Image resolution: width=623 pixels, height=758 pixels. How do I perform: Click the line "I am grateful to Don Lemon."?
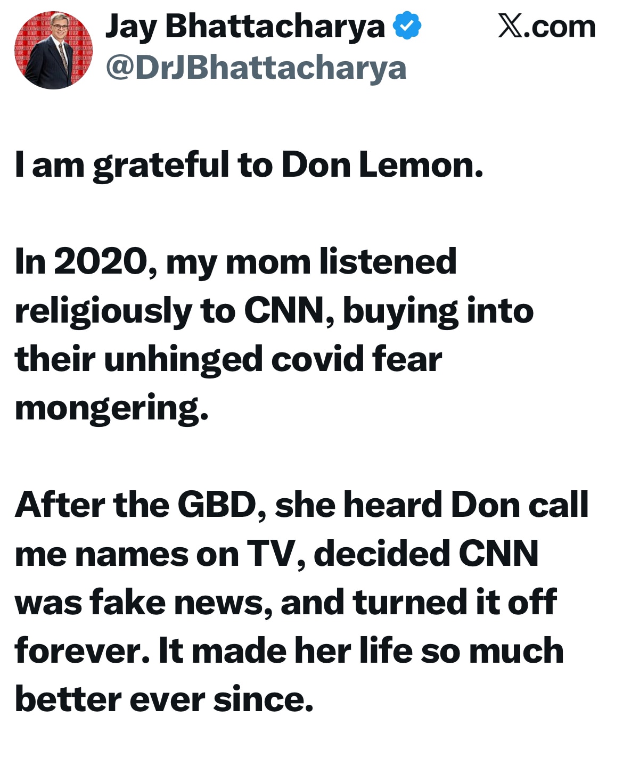coord(249,164)
